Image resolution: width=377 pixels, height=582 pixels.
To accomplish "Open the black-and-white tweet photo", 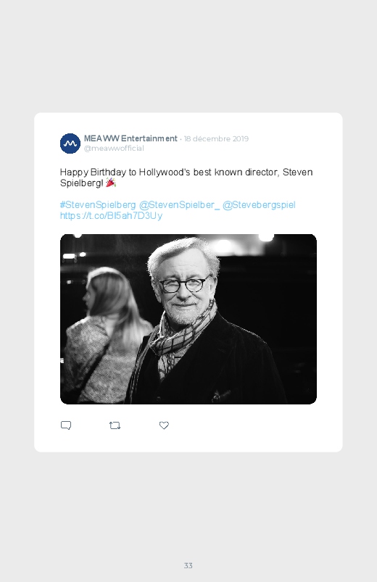I will (188, 319).
